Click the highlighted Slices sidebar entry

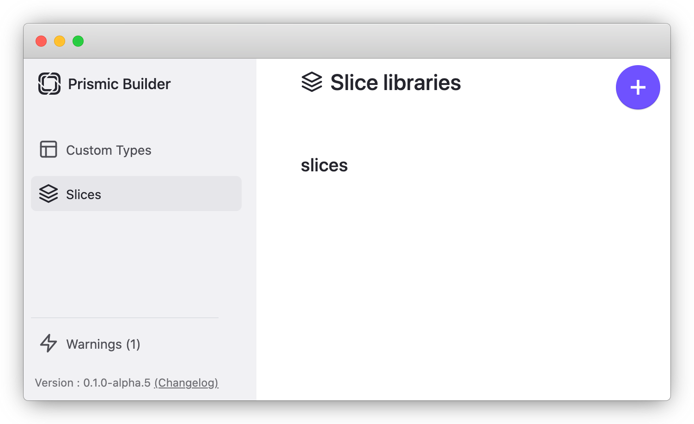[136, 194]
